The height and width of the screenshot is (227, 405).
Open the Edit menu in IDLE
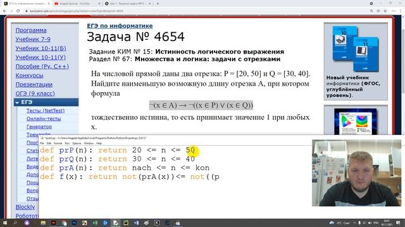49,143
